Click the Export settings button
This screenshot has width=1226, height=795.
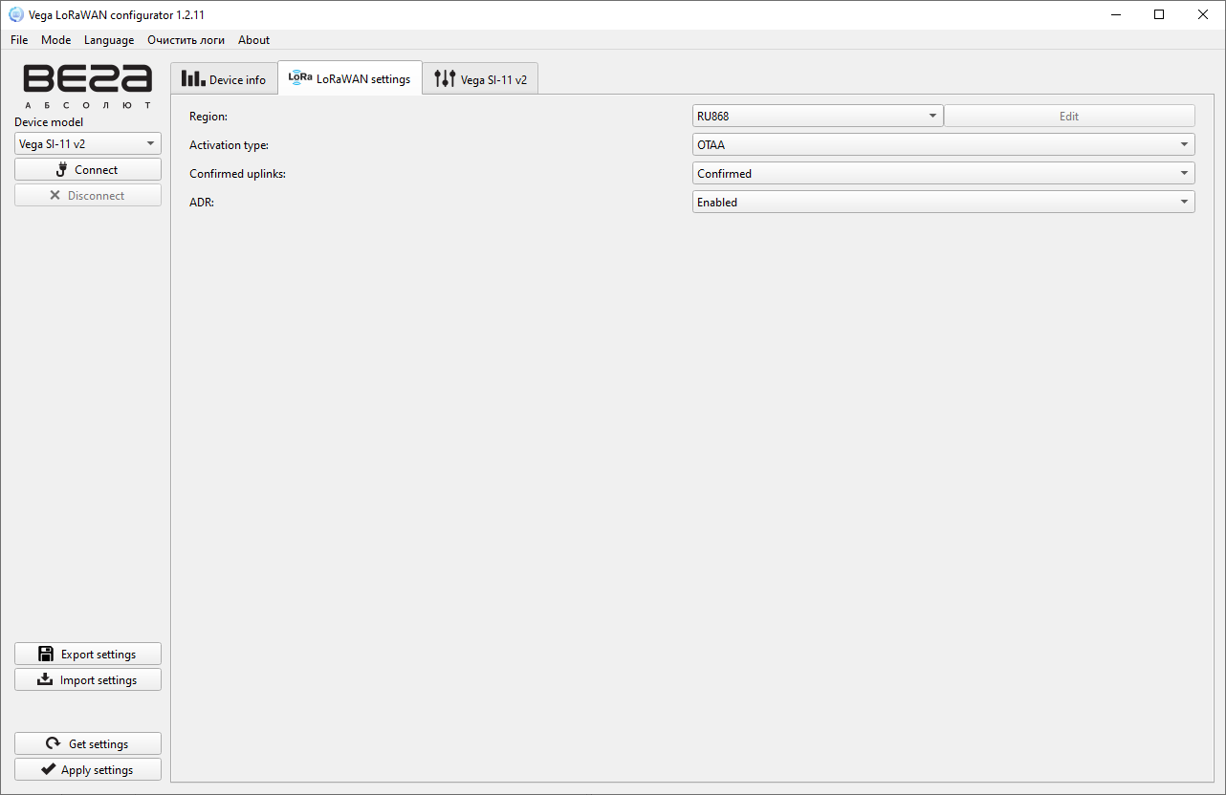(x=88, y=654)
